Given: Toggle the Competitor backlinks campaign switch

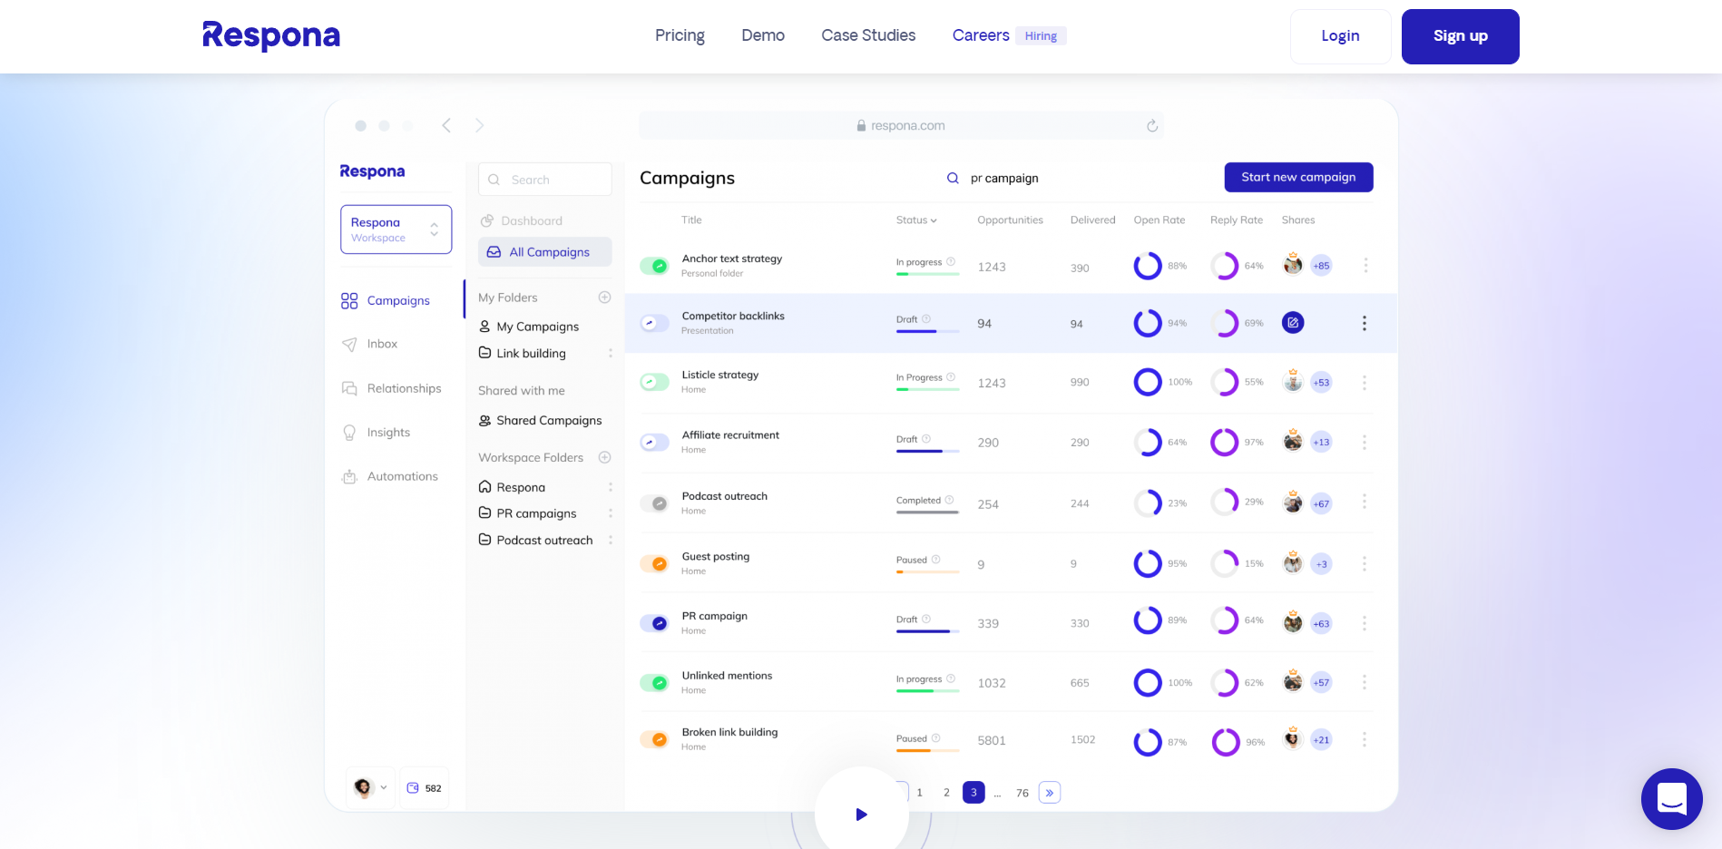Looking at the screenshot, I should [x=654, y=323].
